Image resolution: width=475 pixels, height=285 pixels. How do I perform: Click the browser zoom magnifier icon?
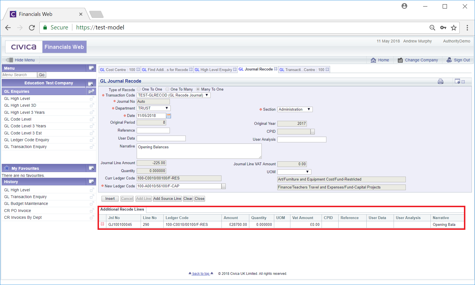click(432, 27)
